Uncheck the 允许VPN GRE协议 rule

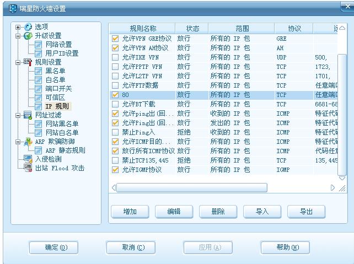[x=115, y=39]
